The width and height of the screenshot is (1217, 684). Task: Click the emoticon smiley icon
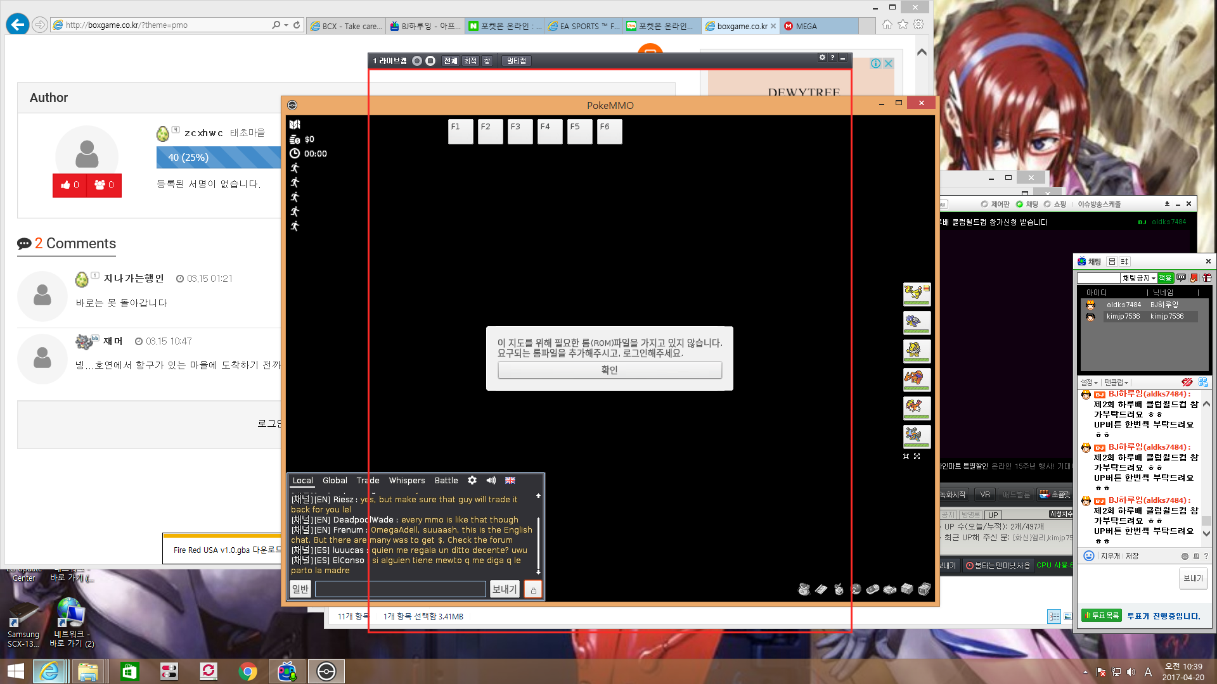1088,556
